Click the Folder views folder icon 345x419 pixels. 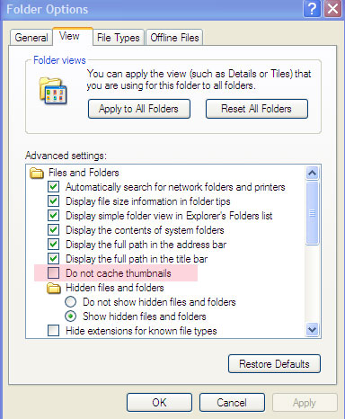tap(53, 91)
